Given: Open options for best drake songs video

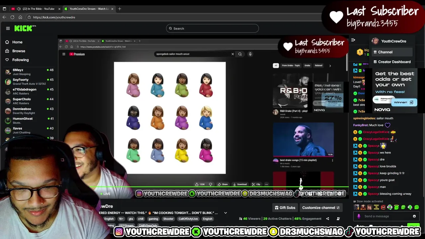Looking at the screenshot, I should [x=332, y=161].
